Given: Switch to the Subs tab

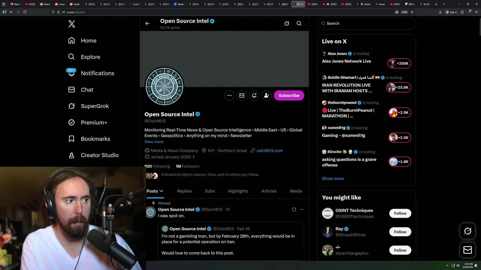Looking at the screenshot, I should pyautogui.click(x=210, y=191).
